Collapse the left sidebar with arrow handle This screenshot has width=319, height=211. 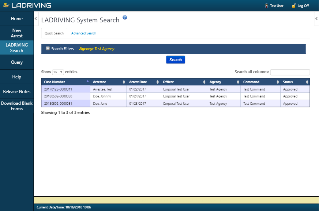pyautogui.click(x=36, y=19)
